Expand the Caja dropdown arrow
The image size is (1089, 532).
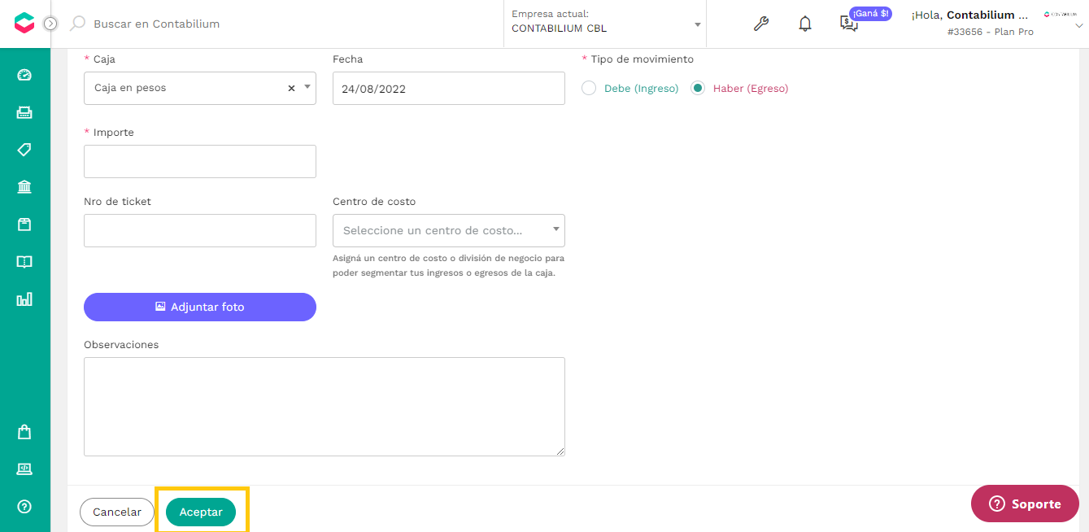[307, 87]
